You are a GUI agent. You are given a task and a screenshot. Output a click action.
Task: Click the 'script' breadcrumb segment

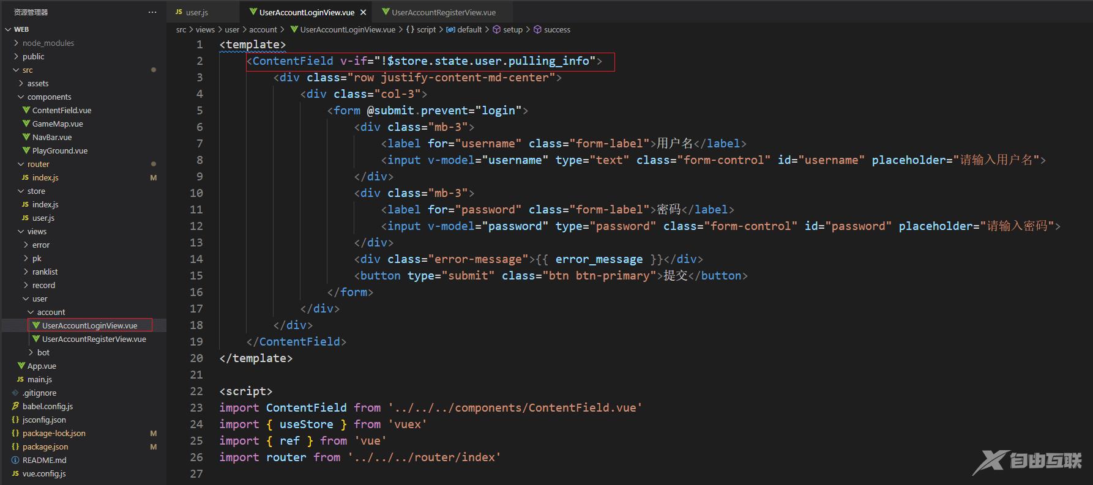426,29
